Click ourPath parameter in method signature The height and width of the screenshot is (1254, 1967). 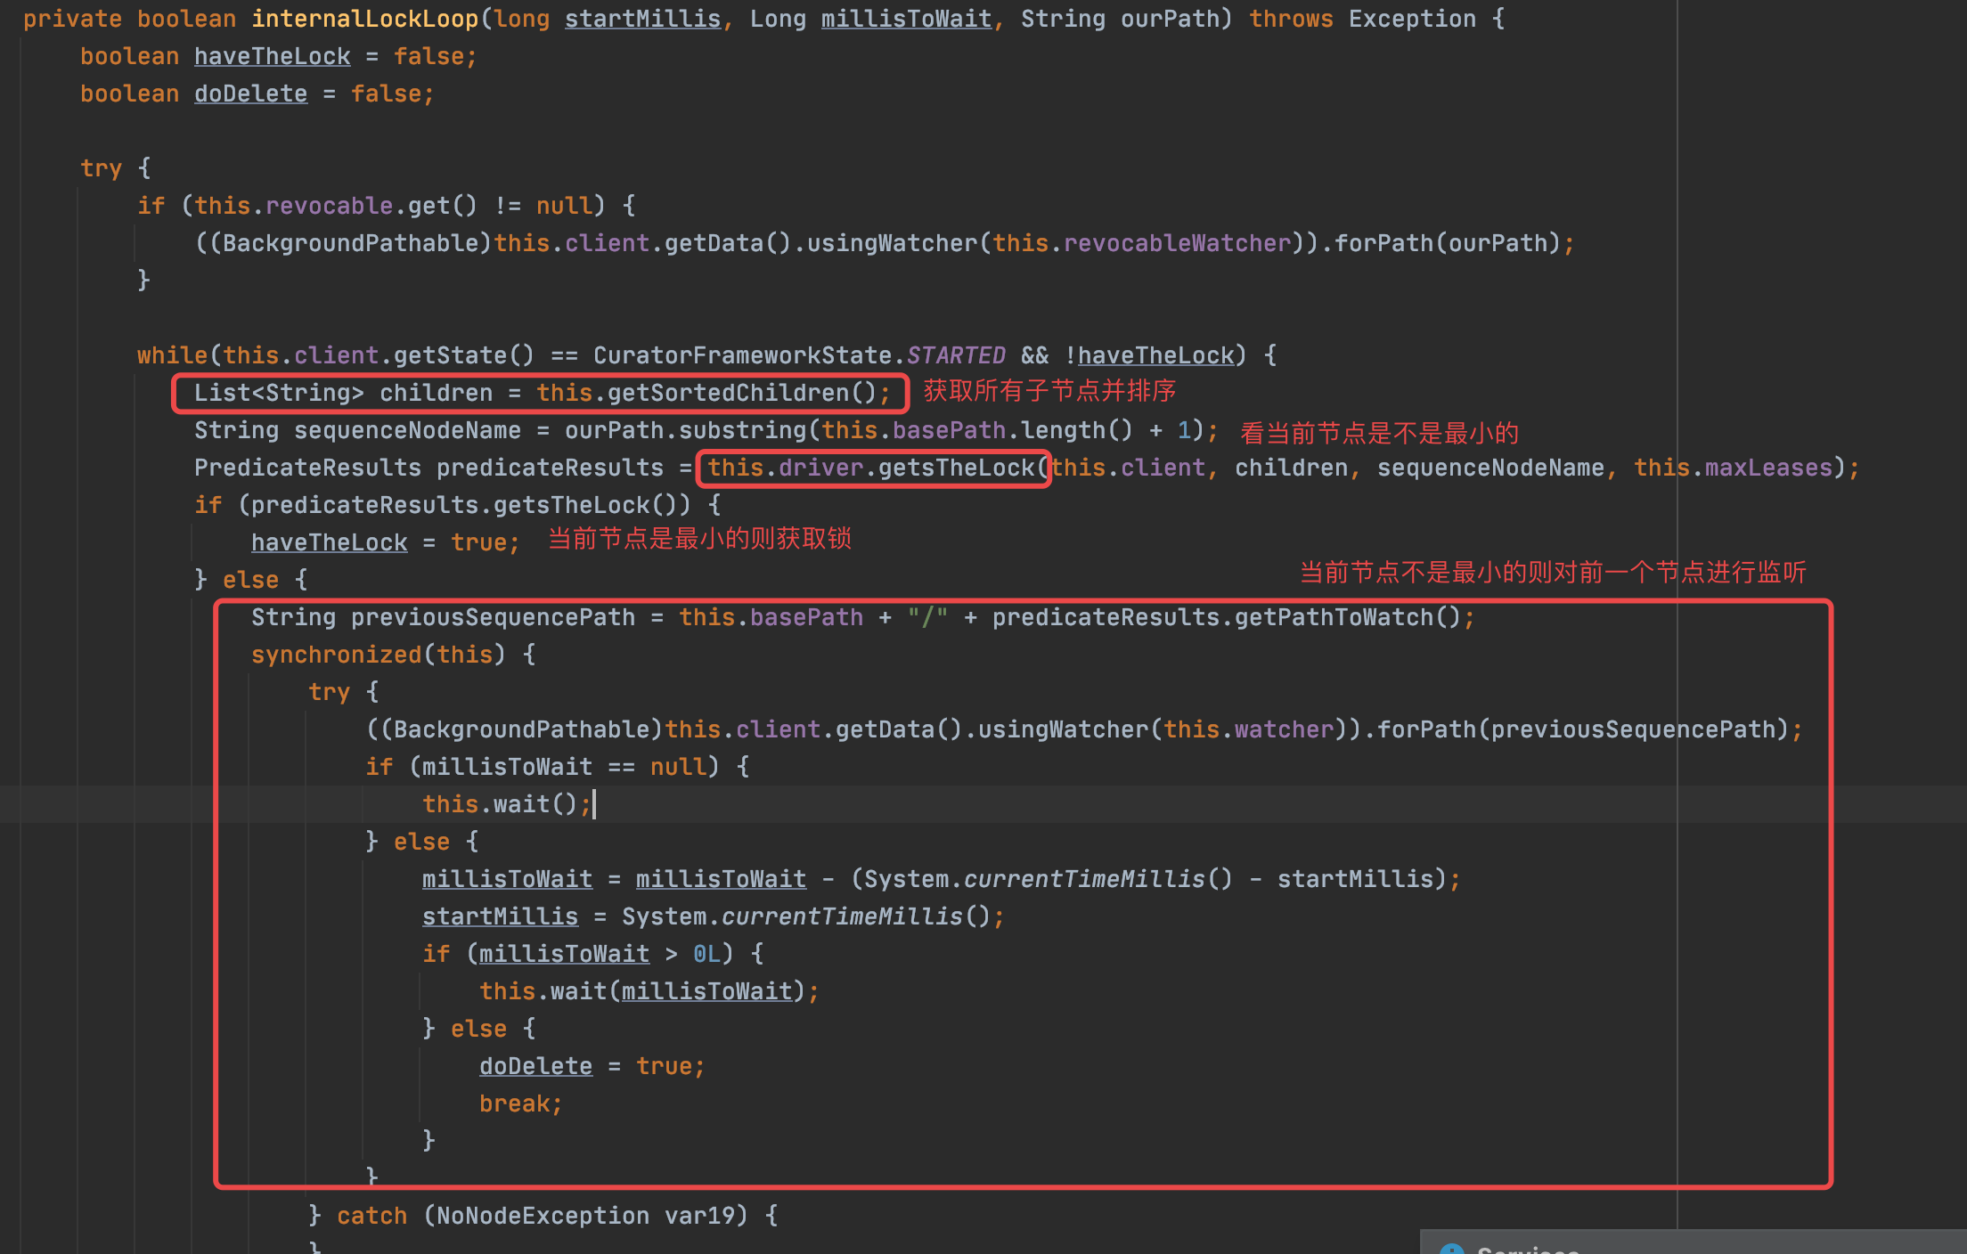[1170, 19]
